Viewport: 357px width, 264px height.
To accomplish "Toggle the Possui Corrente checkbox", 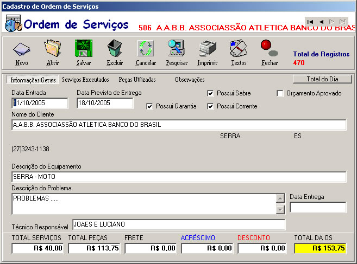I will pyautogui.click(x=210, y=106).
